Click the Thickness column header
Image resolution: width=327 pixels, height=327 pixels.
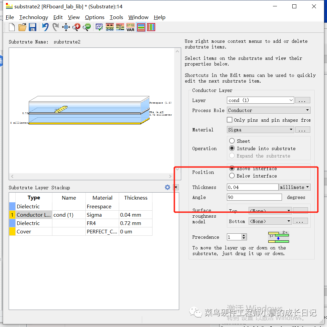[x=135, y=198]
